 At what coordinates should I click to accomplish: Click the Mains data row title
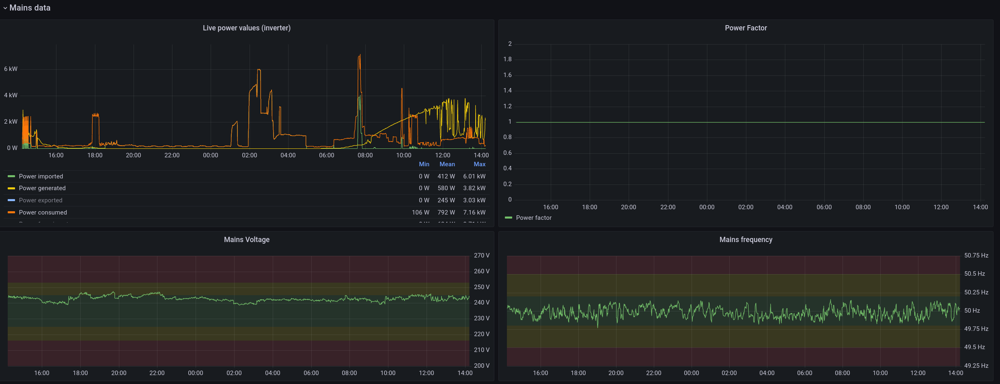30,8
